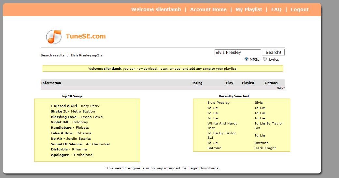Click the Recently Searched heading
Screen dimensions: 339x178
point(234,96)
